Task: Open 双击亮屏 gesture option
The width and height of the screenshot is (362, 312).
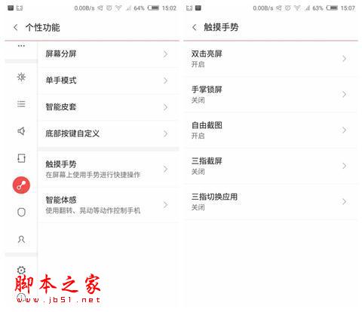Action: click(271, 59)
